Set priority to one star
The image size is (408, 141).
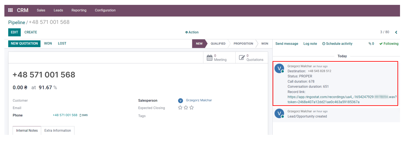coord(180,108)
